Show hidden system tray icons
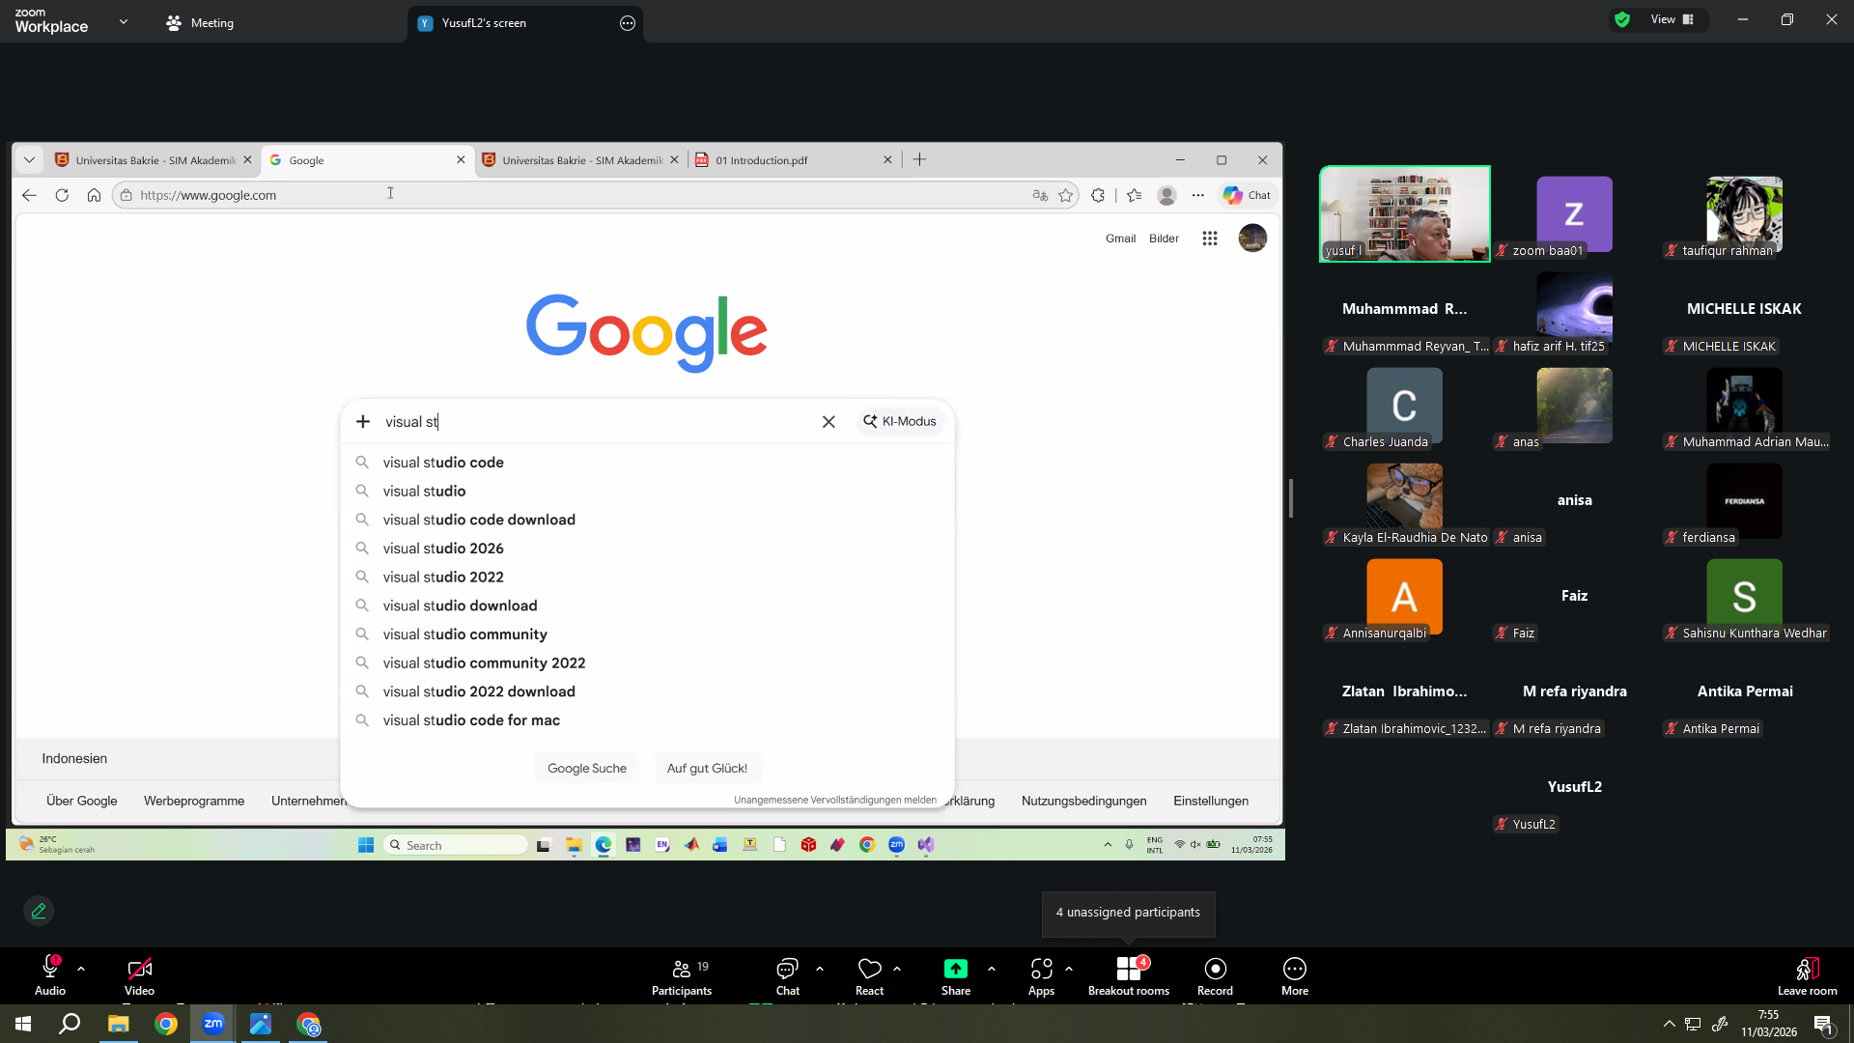This screenshot has width=1854, height=1043. tap(1669, 1024)
